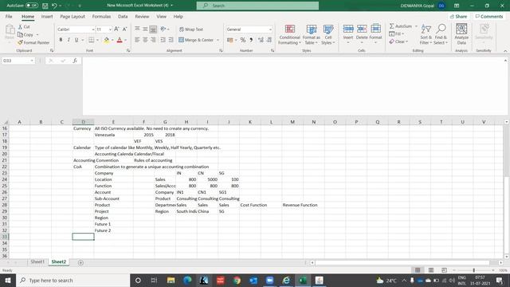510x287 pixels.
Task: Switch to Sheet1 tab
Action: (37, 261)
